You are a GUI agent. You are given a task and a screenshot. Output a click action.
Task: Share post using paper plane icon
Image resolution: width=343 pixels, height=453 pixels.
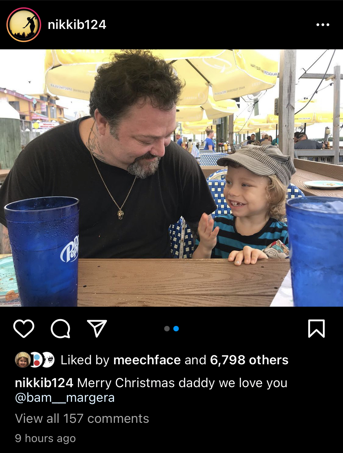(97, 328)
